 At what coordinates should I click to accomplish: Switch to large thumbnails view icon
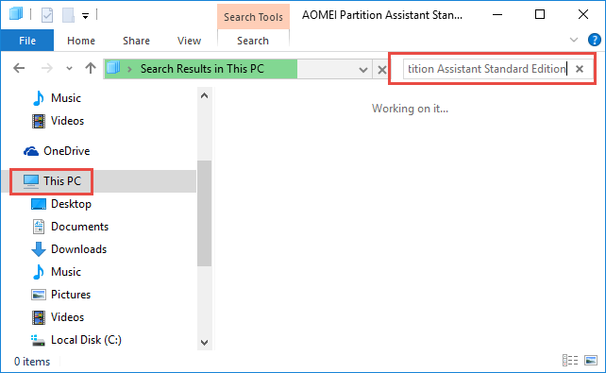[591, 360]
